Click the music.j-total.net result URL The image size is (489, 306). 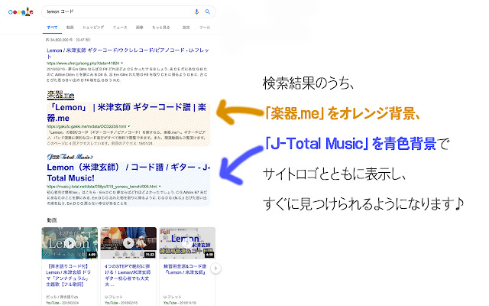point(102,187)
